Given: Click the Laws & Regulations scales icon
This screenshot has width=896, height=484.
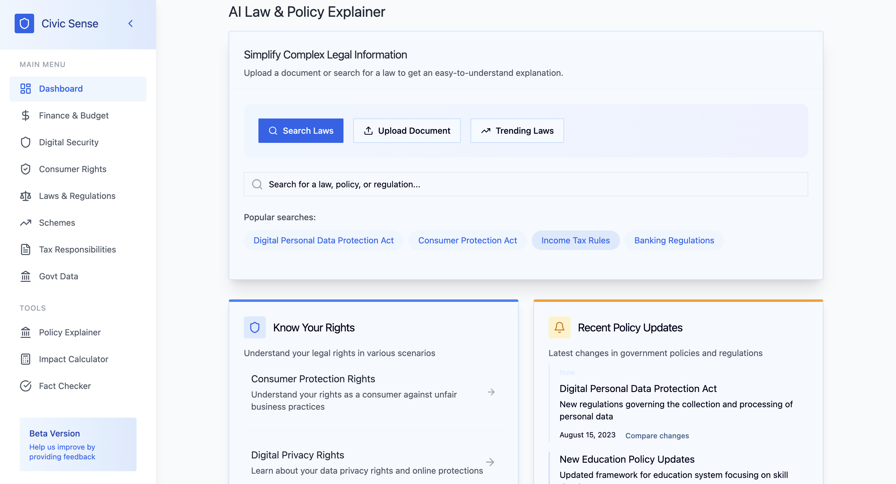Looking at the screenshot, I should click(25, 196).
